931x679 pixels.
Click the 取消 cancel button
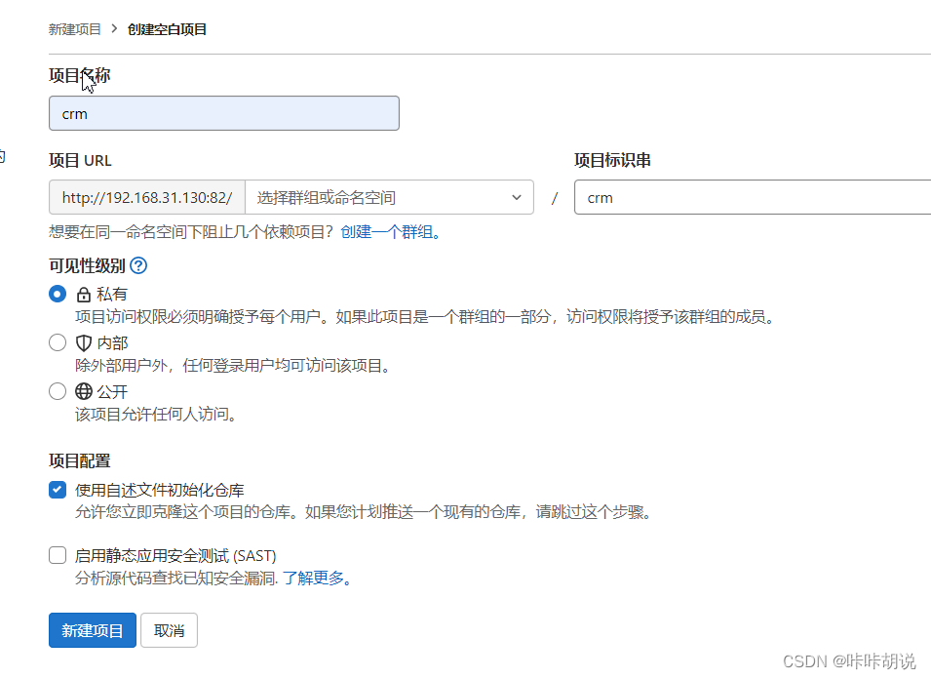170,630
